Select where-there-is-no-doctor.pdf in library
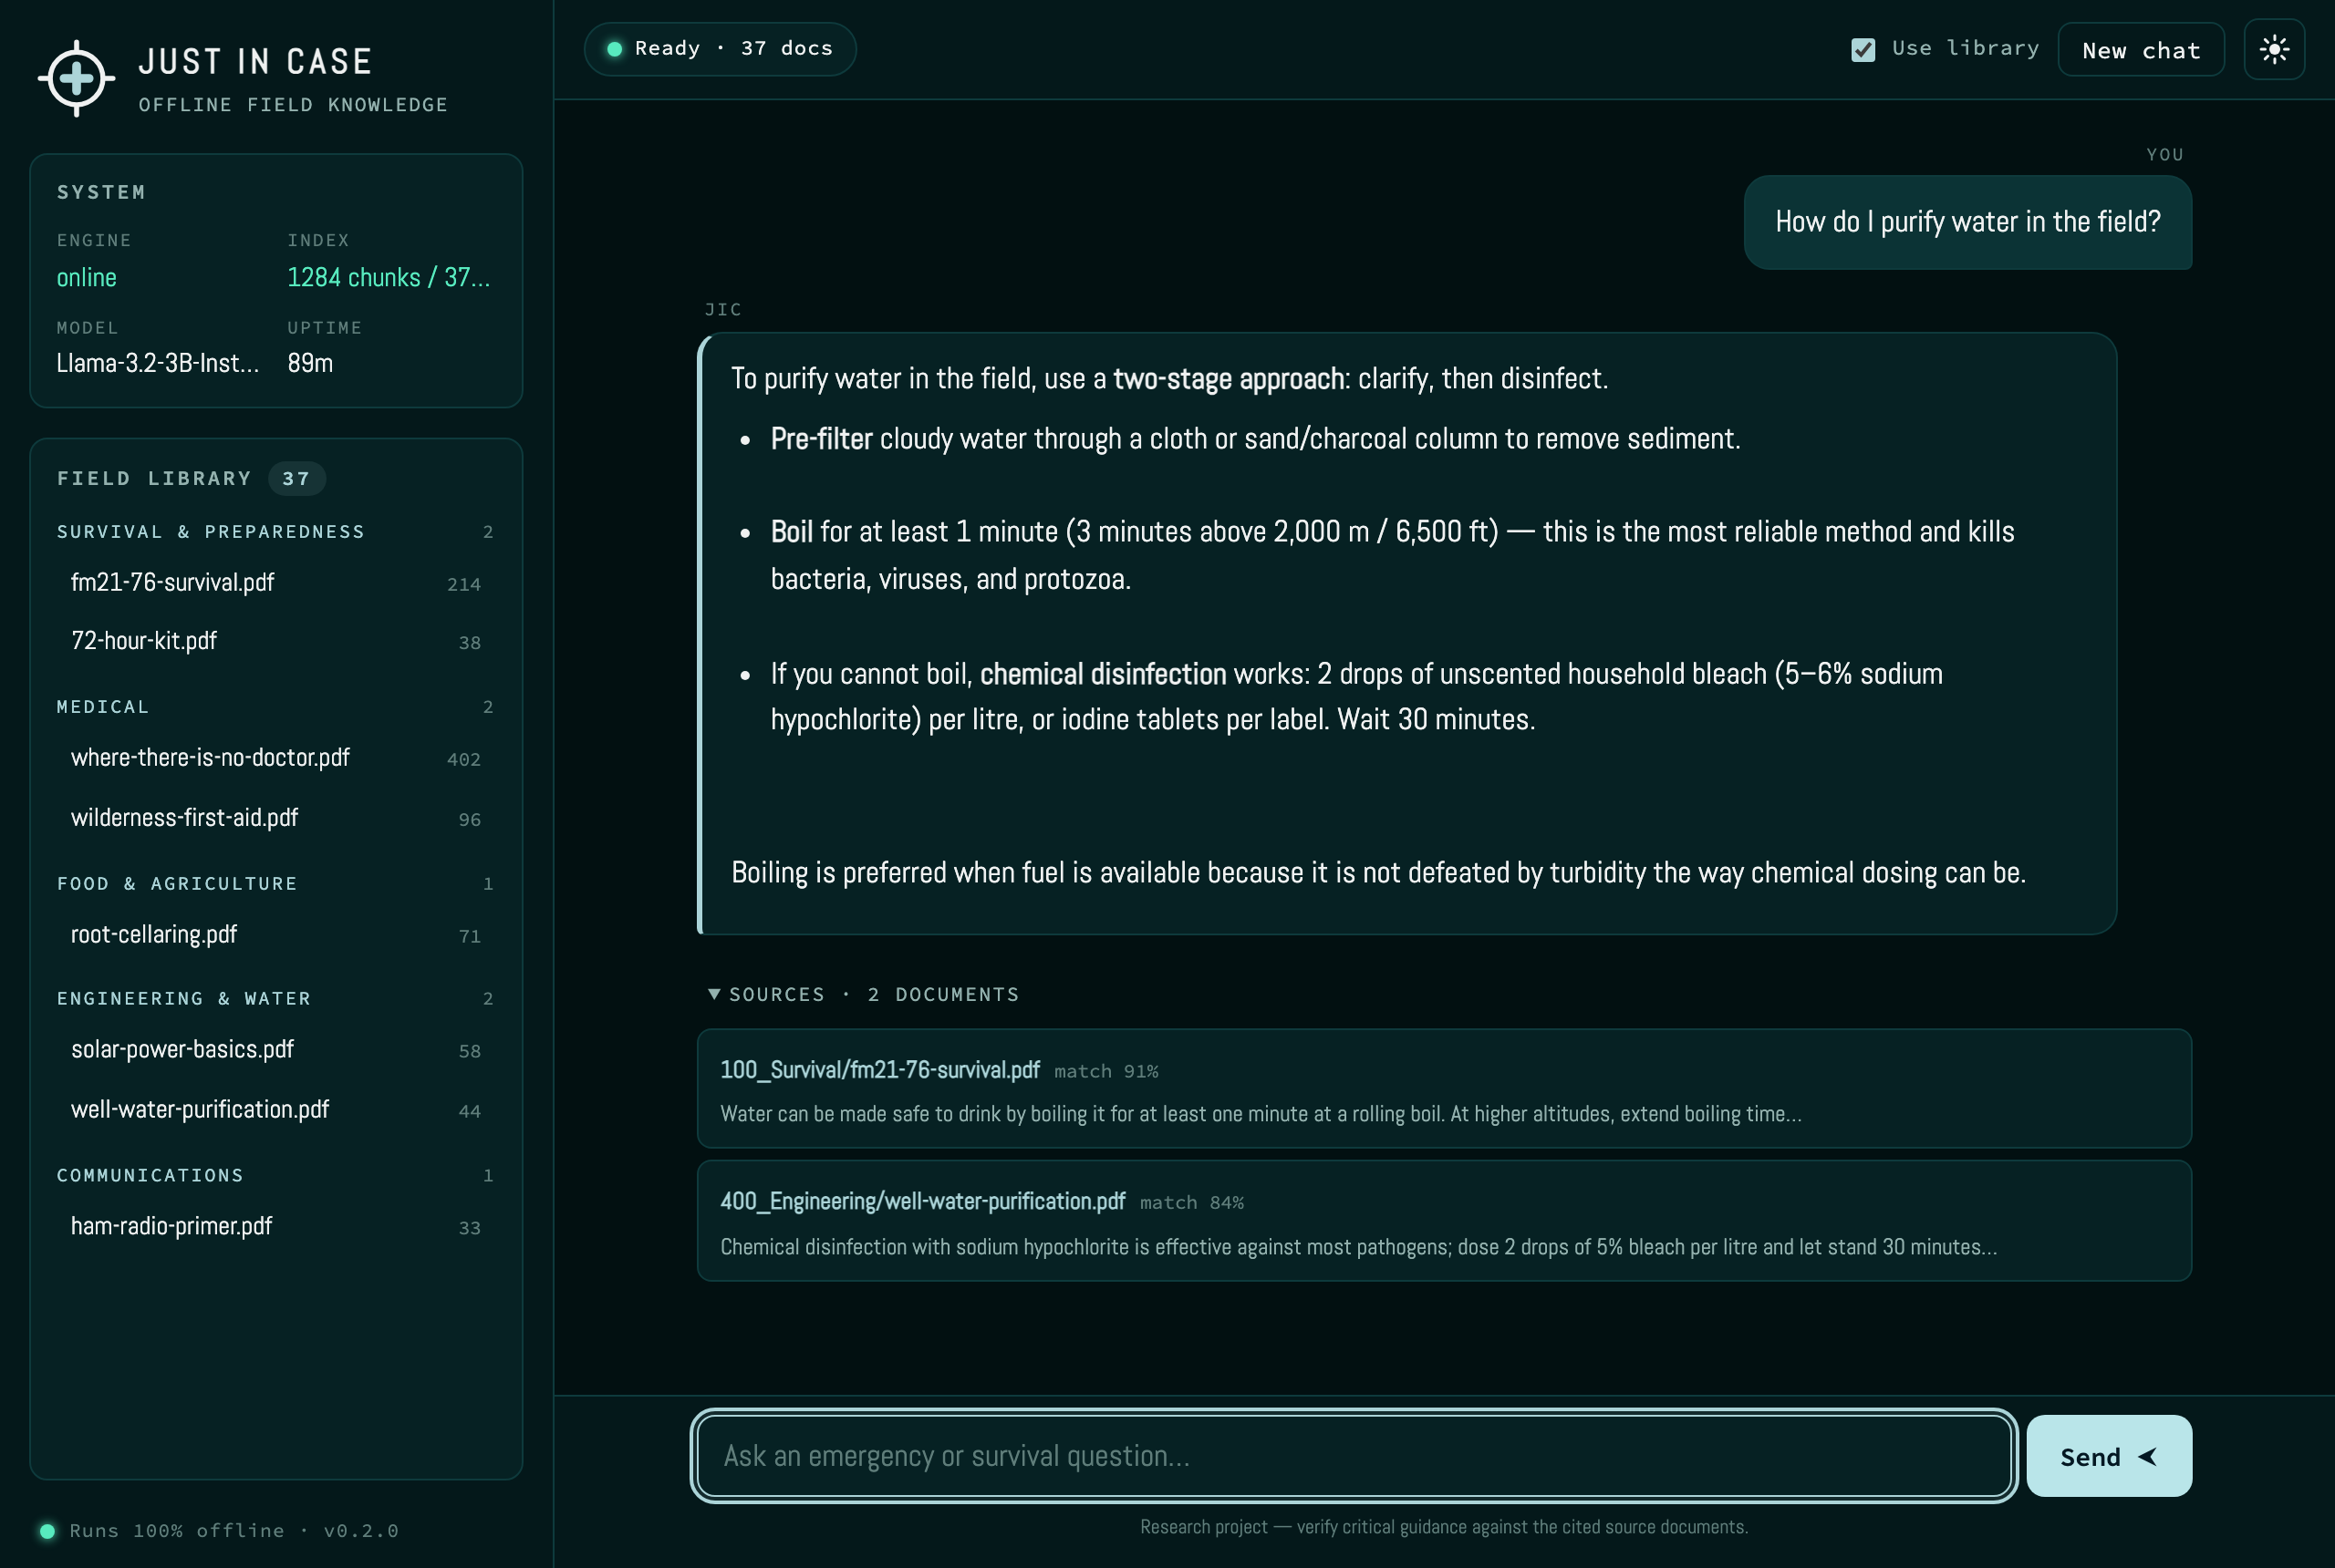The height and width of the screenshot is (1568, 2335). [x=276, y=758]
